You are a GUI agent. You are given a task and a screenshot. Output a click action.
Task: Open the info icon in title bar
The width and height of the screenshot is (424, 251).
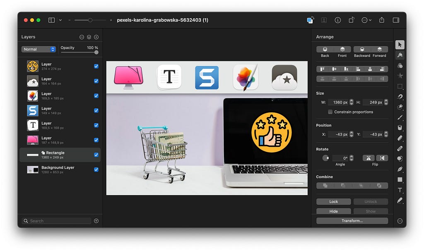(337, 20)
